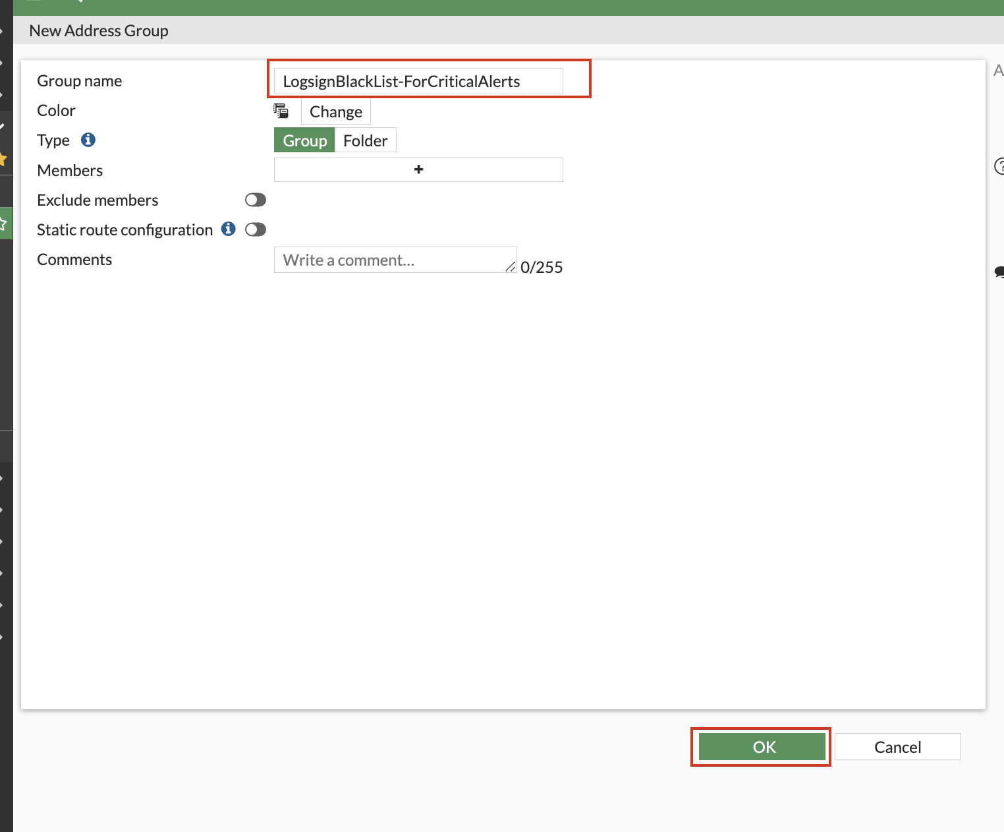Click the 'New Address Group' title text

99,31
